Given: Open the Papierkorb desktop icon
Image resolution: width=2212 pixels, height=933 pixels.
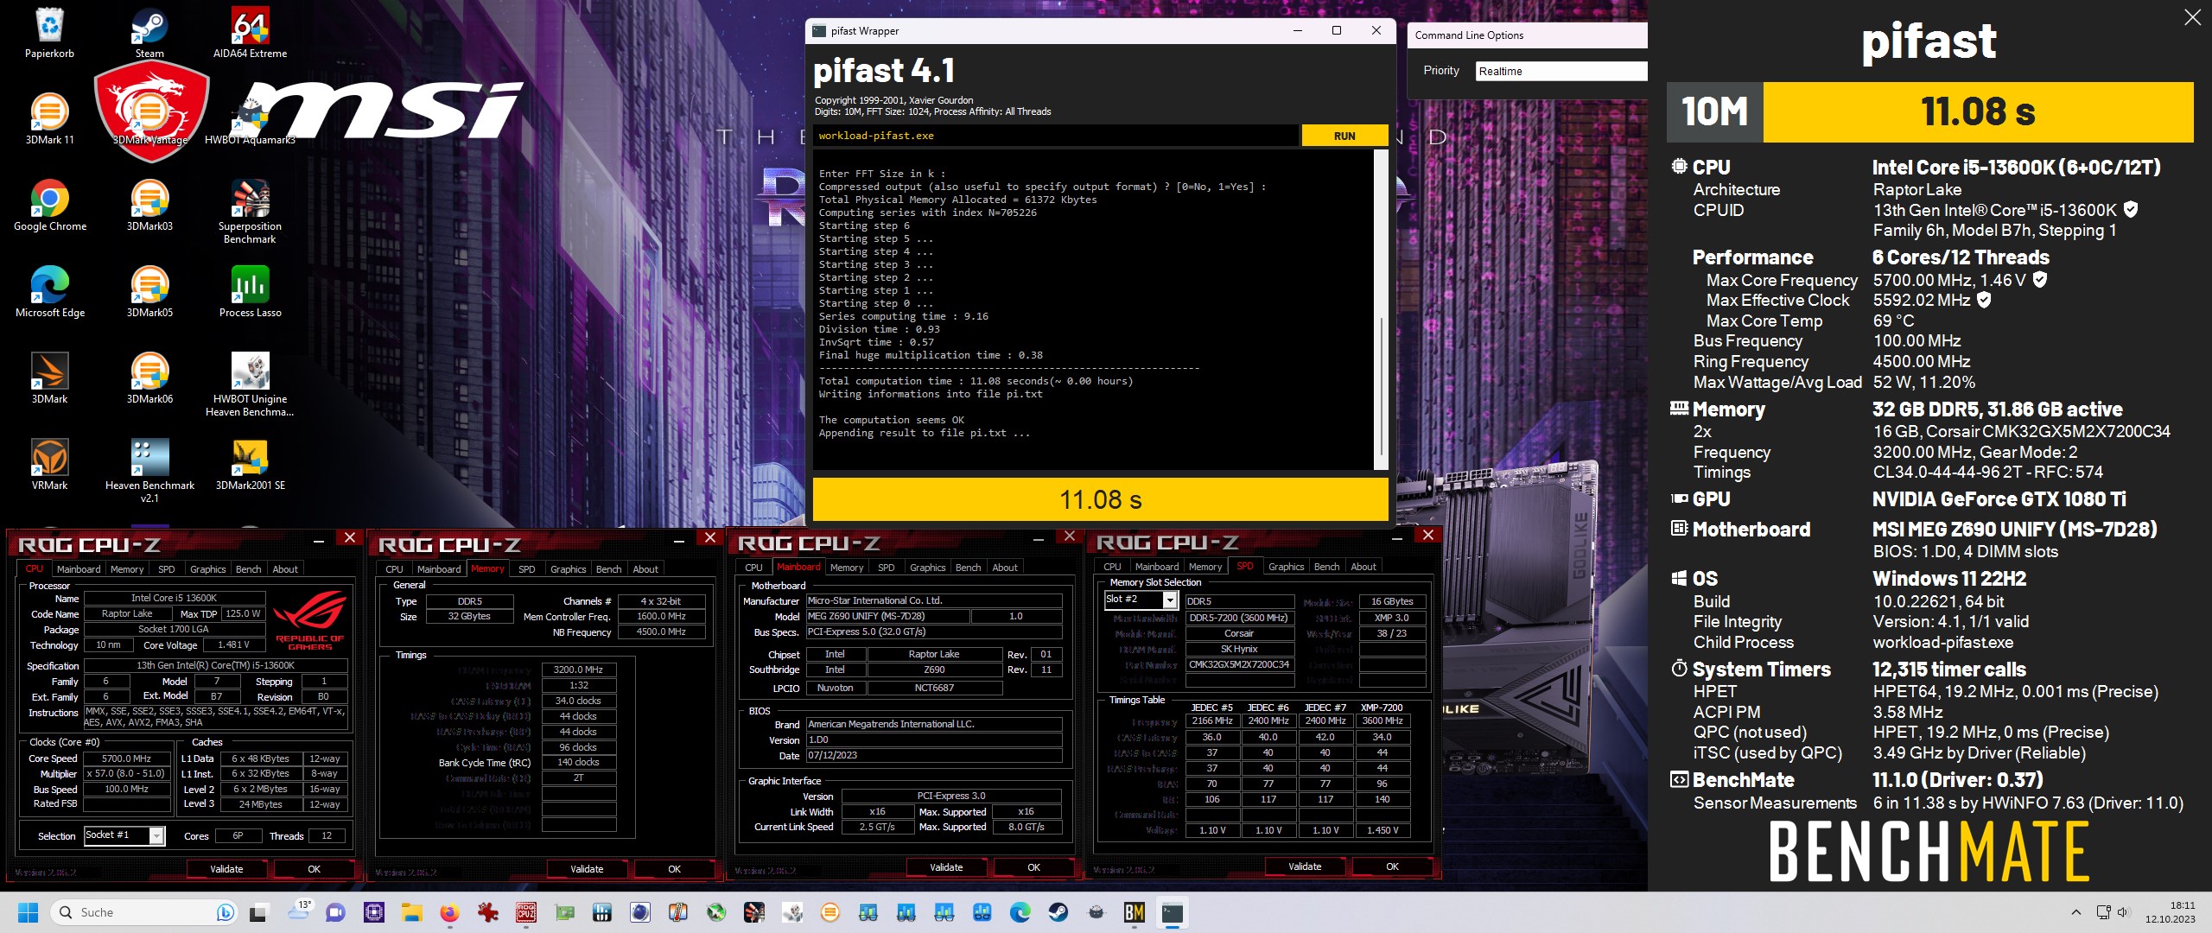Looking at the screenshot, I should 49,33.
